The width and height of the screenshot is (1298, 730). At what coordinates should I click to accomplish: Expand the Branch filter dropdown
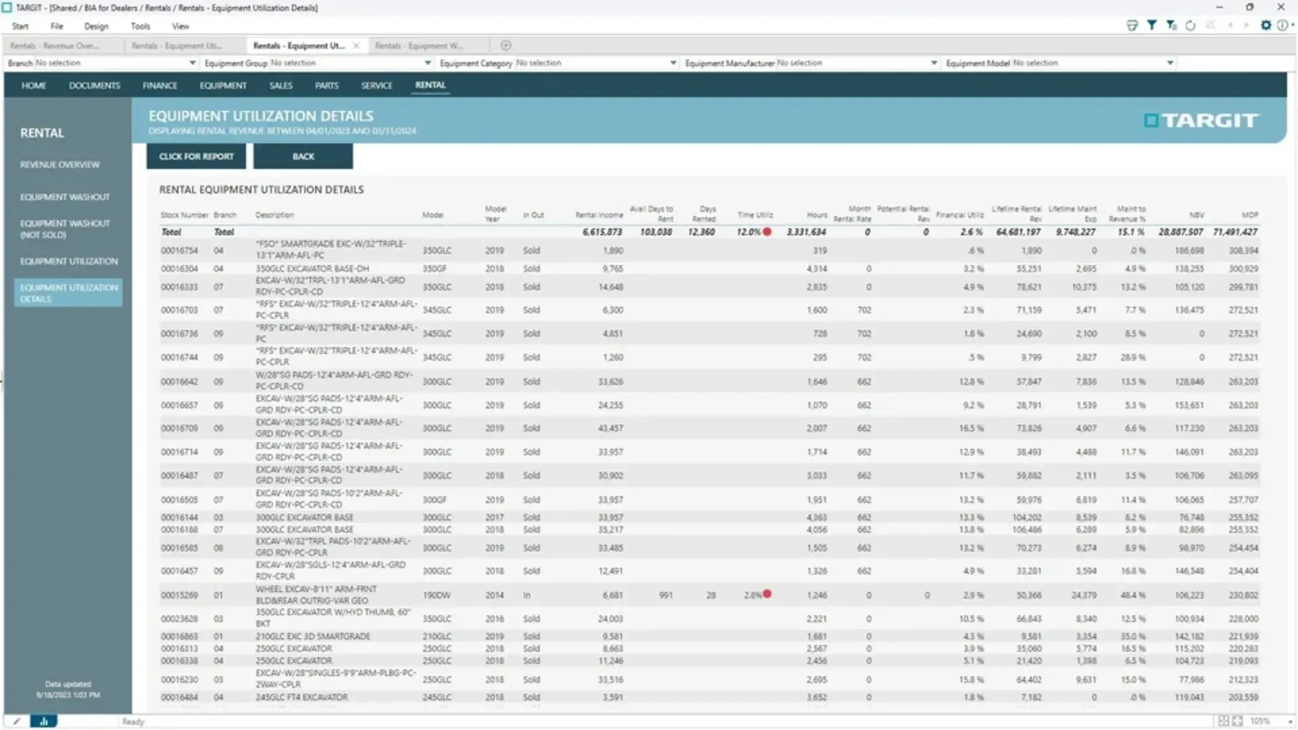pos(192,63)
